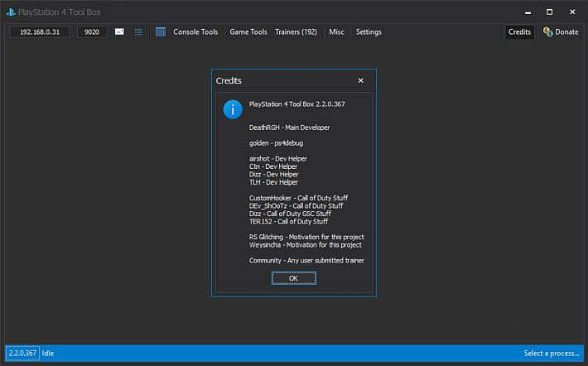Viewport: 588px width, 366px height.
Task: Click the 2.2.0.367 version label in status bar
Action: point(22,354)
